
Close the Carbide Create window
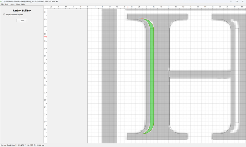pos(243,1)
